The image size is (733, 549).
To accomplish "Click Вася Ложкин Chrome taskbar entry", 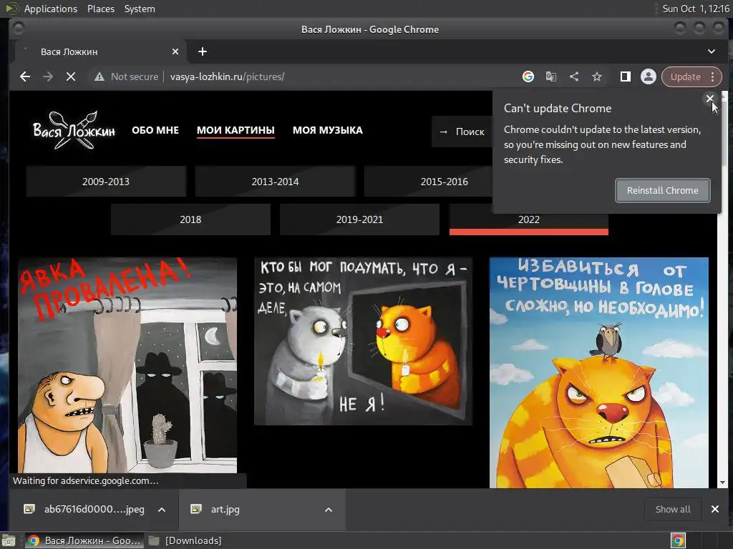I will click(x=84, y=540).
